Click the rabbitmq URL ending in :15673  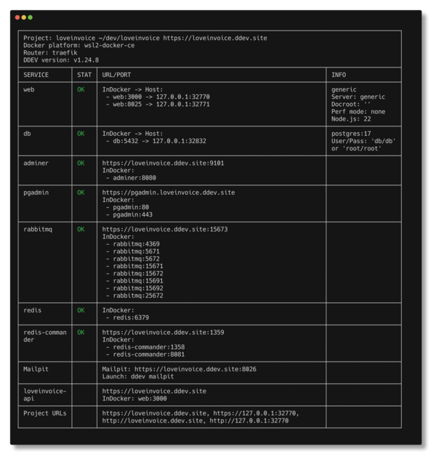pos(165,229)
